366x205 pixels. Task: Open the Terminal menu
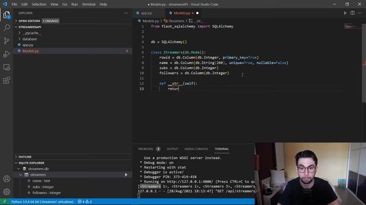click(89, 4)
